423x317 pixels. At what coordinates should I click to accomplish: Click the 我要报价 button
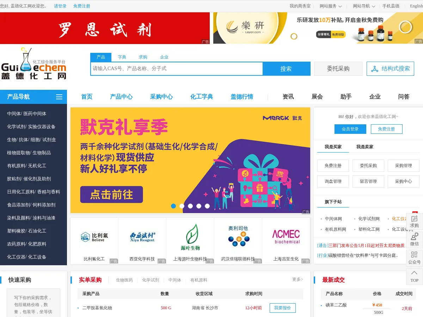(283, 308)
